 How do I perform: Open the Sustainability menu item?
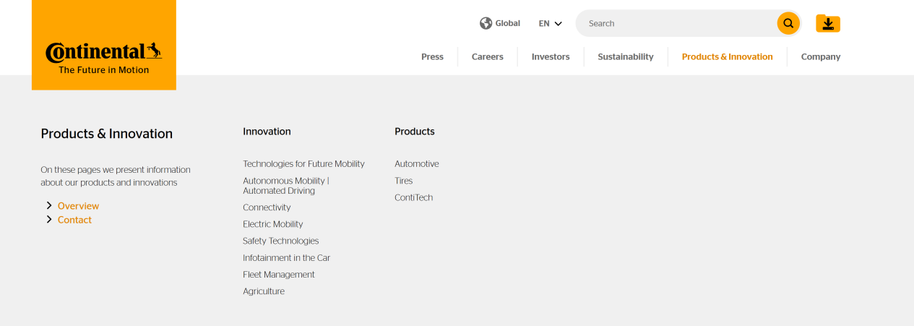pos(626,56)
